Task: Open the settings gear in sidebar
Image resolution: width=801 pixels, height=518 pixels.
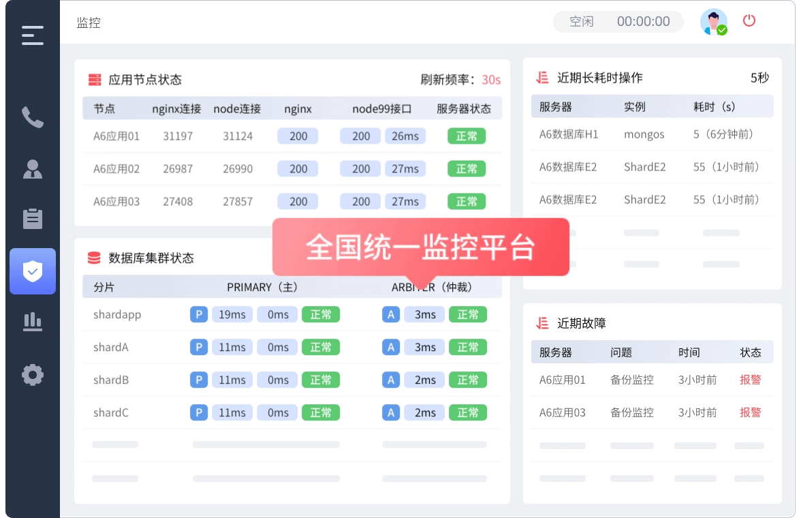Action: pos(32,374)
